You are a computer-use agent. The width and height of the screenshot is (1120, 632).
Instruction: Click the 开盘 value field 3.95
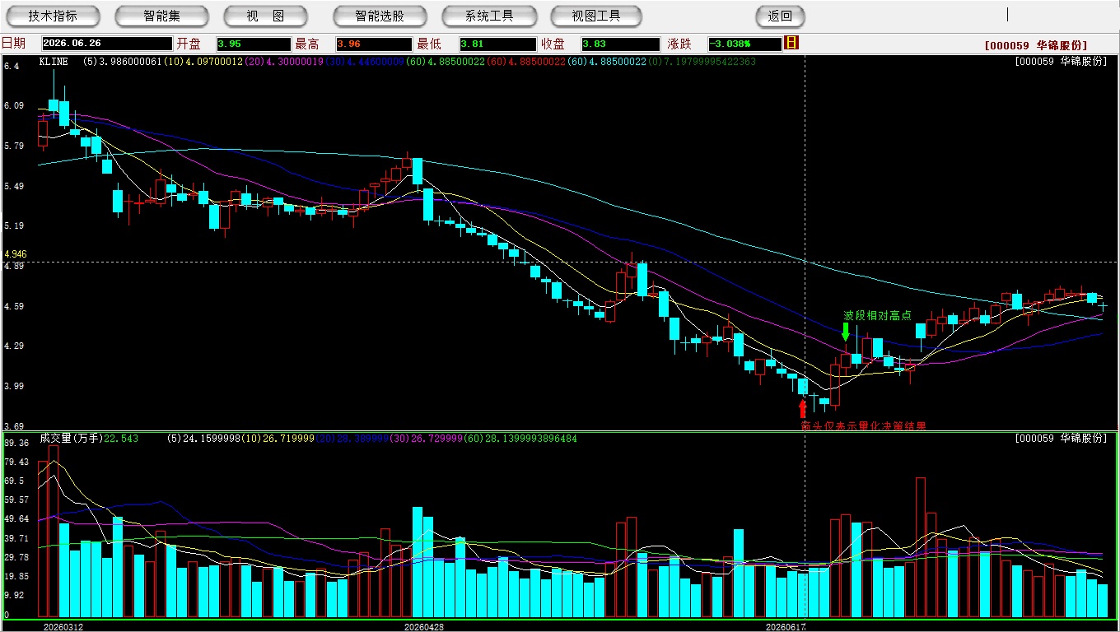(254, 44)
